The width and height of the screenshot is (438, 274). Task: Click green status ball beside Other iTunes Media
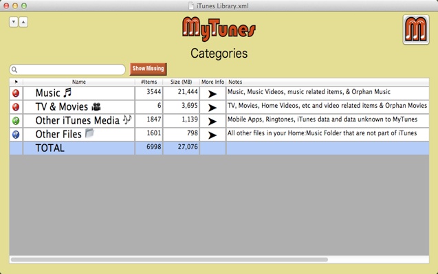pyautogui.click(x=16, y=121)
